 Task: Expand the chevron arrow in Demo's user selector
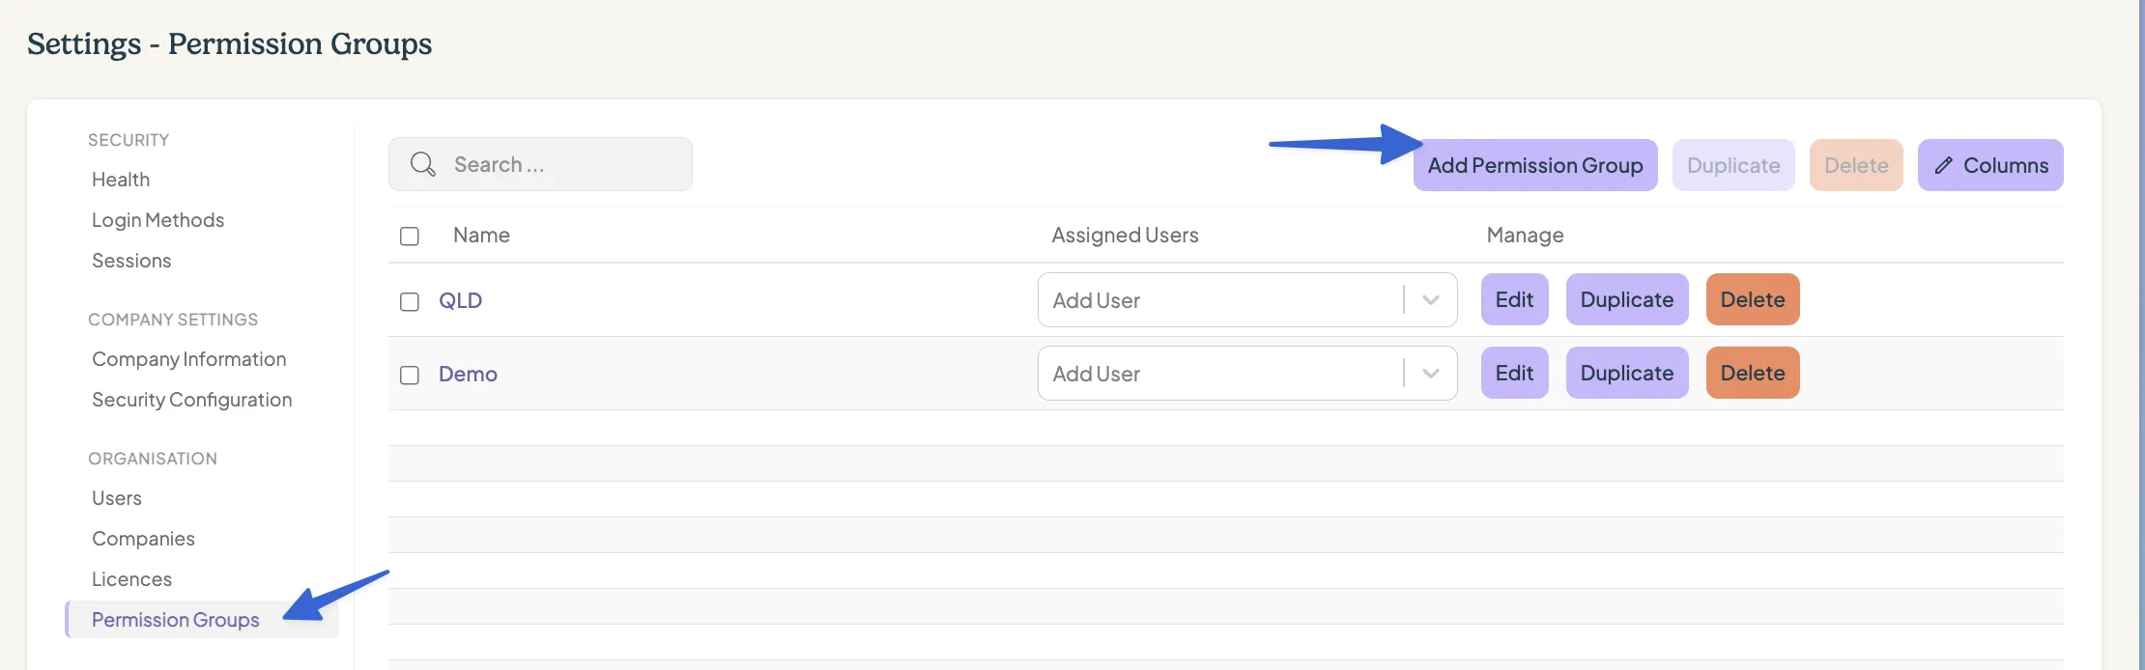tap(1431, 374)
